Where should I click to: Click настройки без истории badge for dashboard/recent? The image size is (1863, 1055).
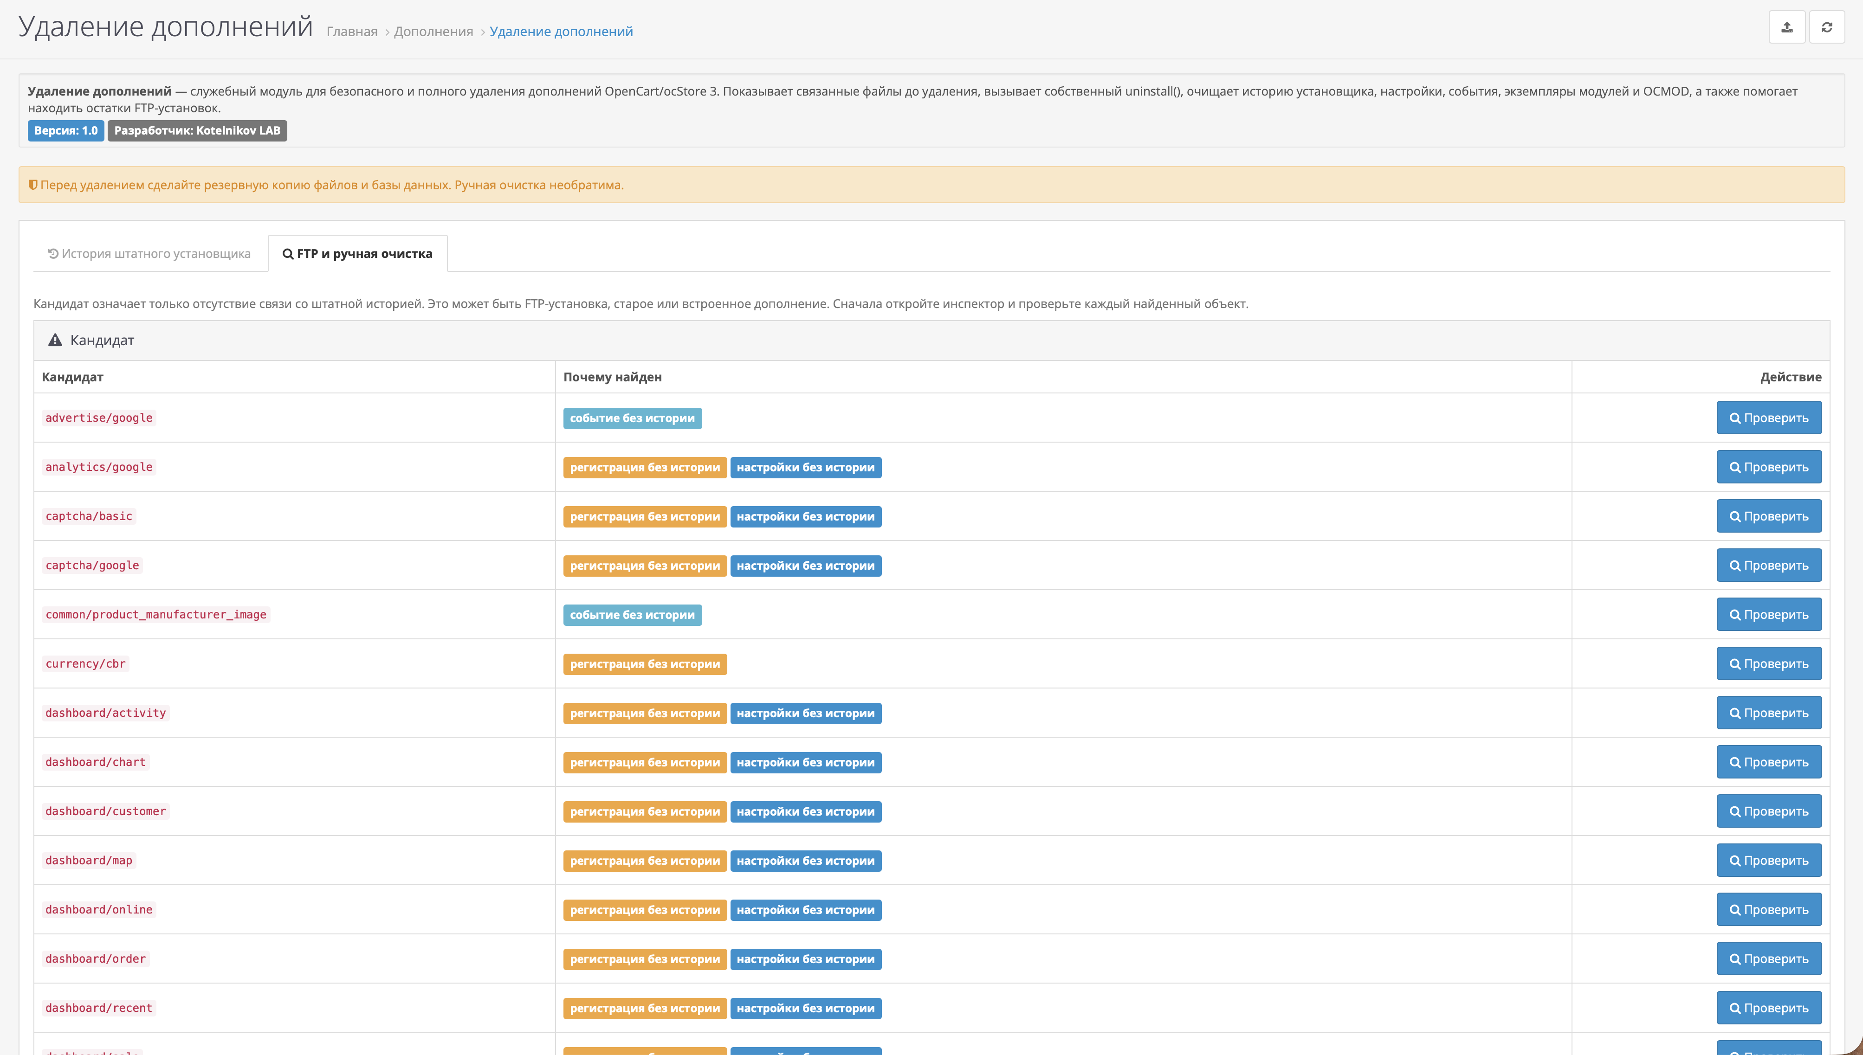click(x=805, y=1009)
